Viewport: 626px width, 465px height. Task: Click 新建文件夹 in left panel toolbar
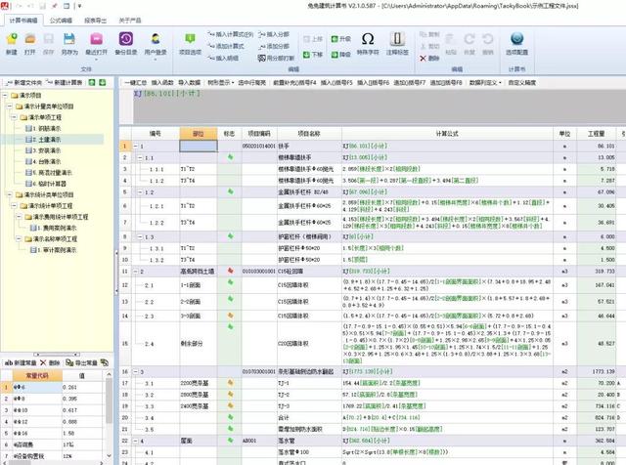(23, 83)
